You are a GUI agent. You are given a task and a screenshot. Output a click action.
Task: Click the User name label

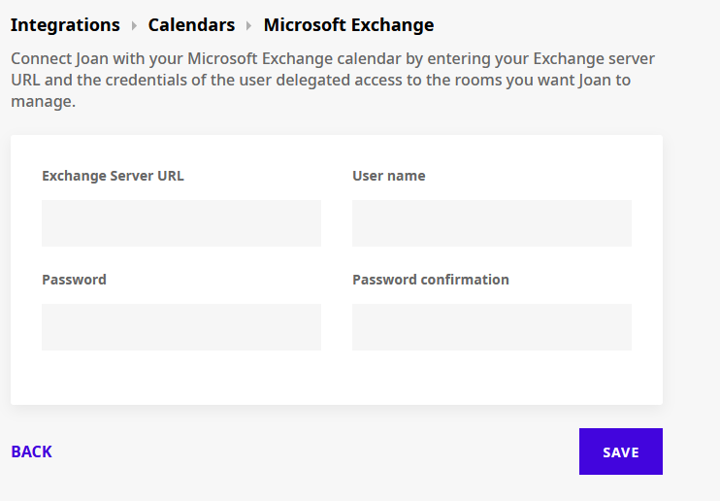tap(389, 176)
